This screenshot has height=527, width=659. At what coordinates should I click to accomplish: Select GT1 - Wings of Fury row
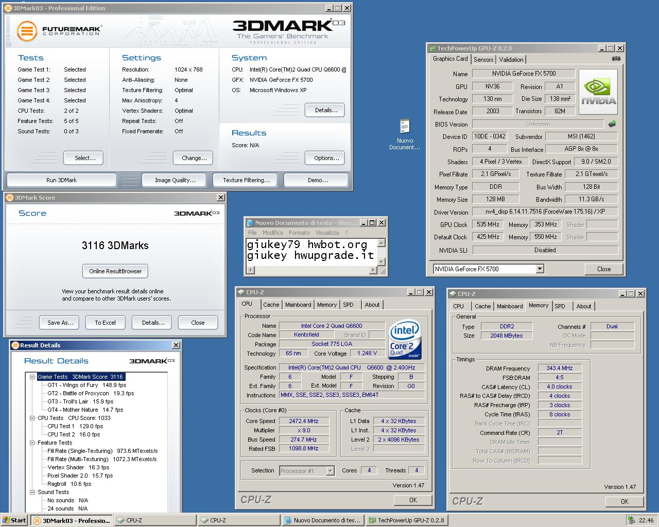pyautogui.click(x=87, y=385)
